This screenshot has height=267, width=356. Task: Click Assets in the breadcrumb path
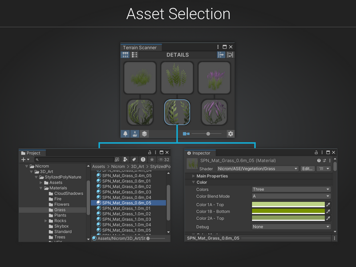coord(98,166)
